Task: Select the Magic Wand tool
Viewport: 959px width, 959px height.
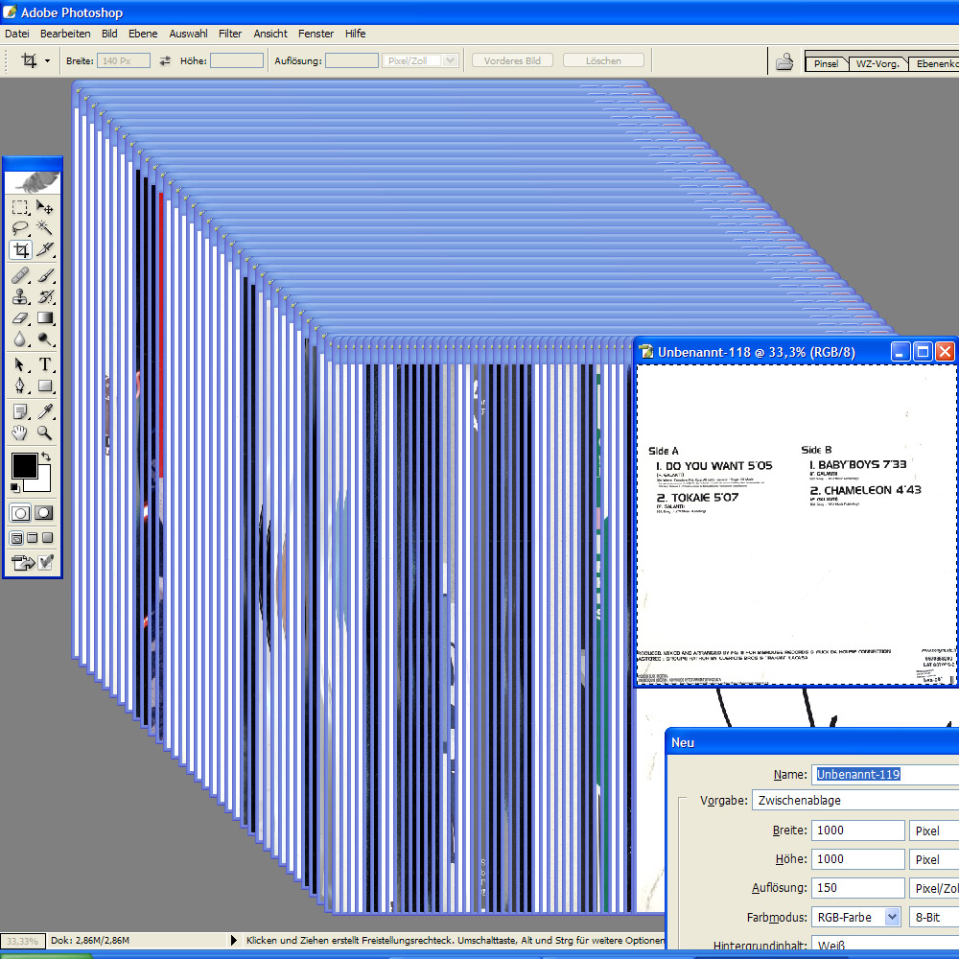Action: (45, 228)
